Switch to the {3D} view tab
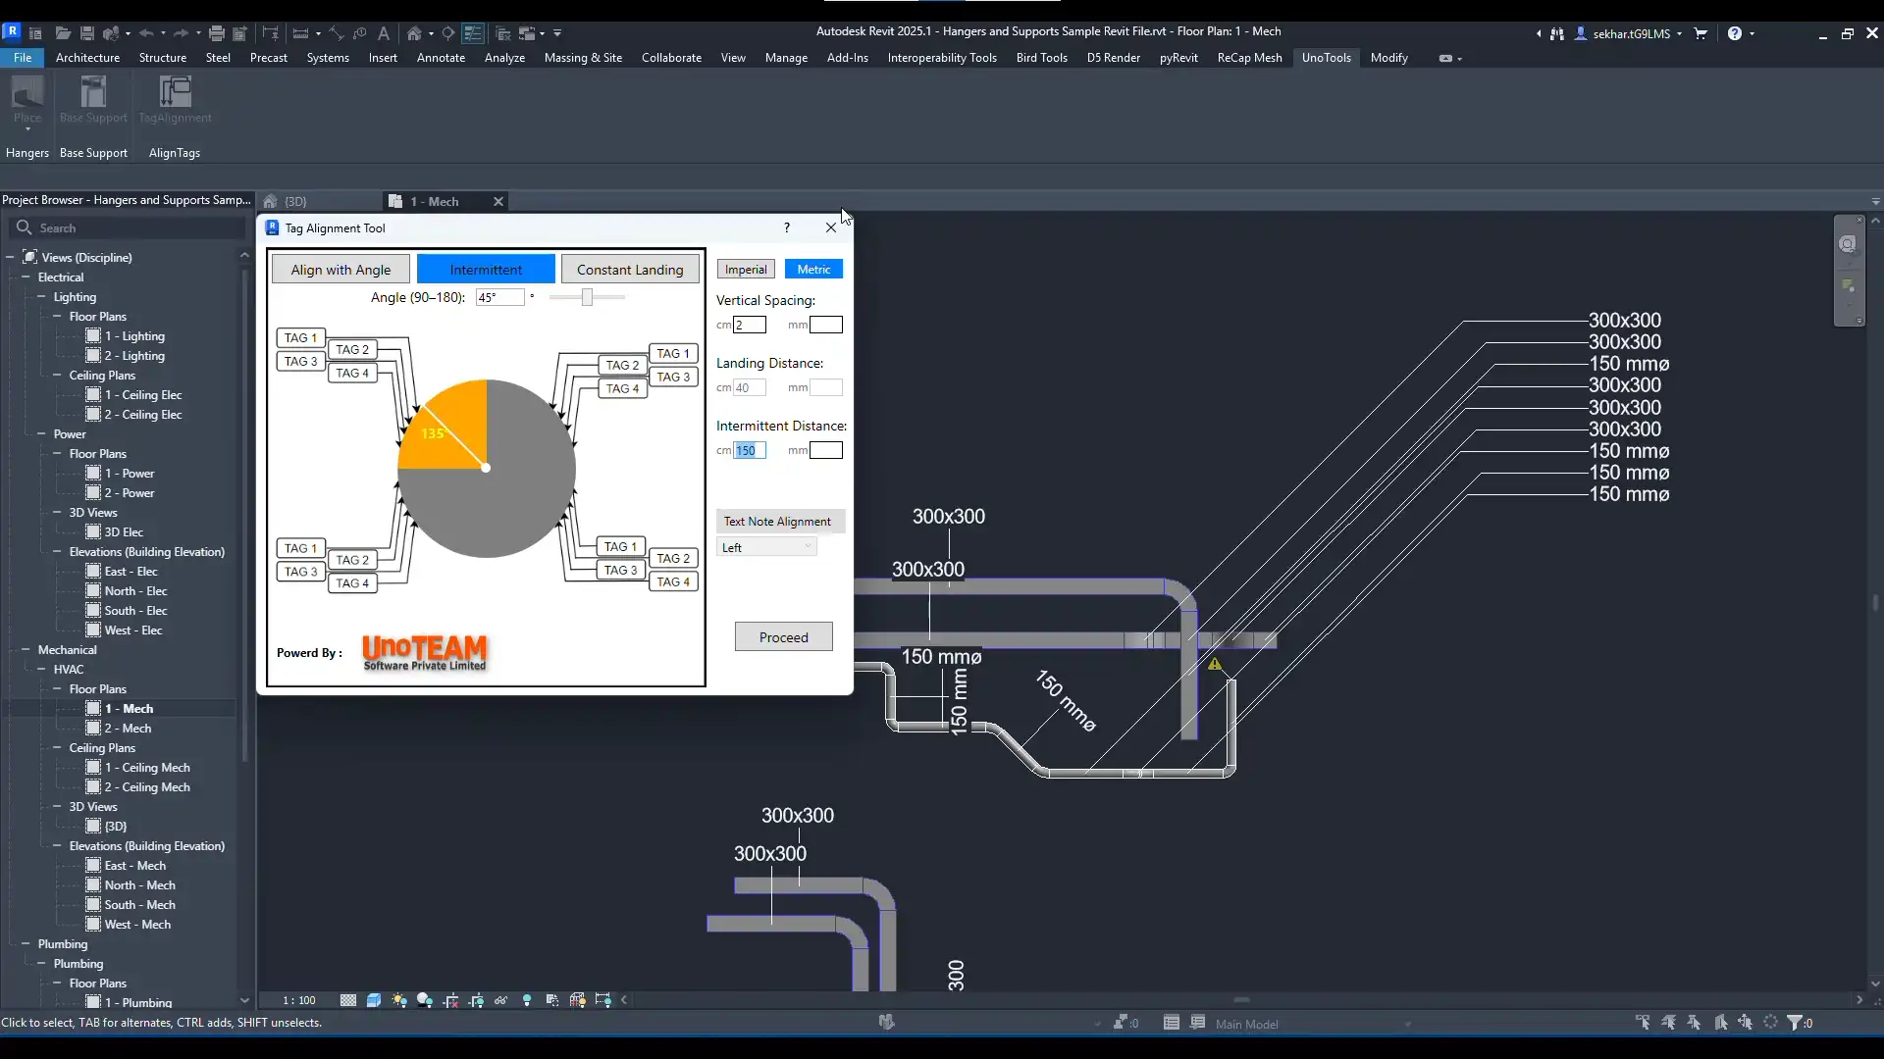Image resolution: width=1884 pixels, height=1059 pixels. [x=295, y=201]
